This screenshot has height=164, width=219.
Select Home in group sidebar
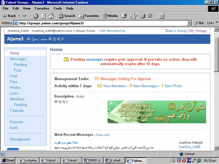click(14, 53)
